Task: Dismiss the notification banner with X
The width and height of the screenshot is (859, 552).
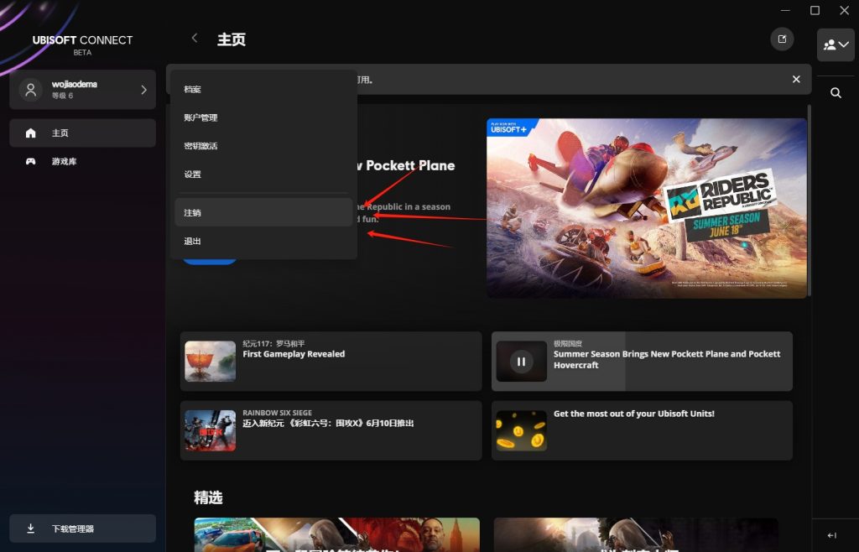Action: click(796, 80)
